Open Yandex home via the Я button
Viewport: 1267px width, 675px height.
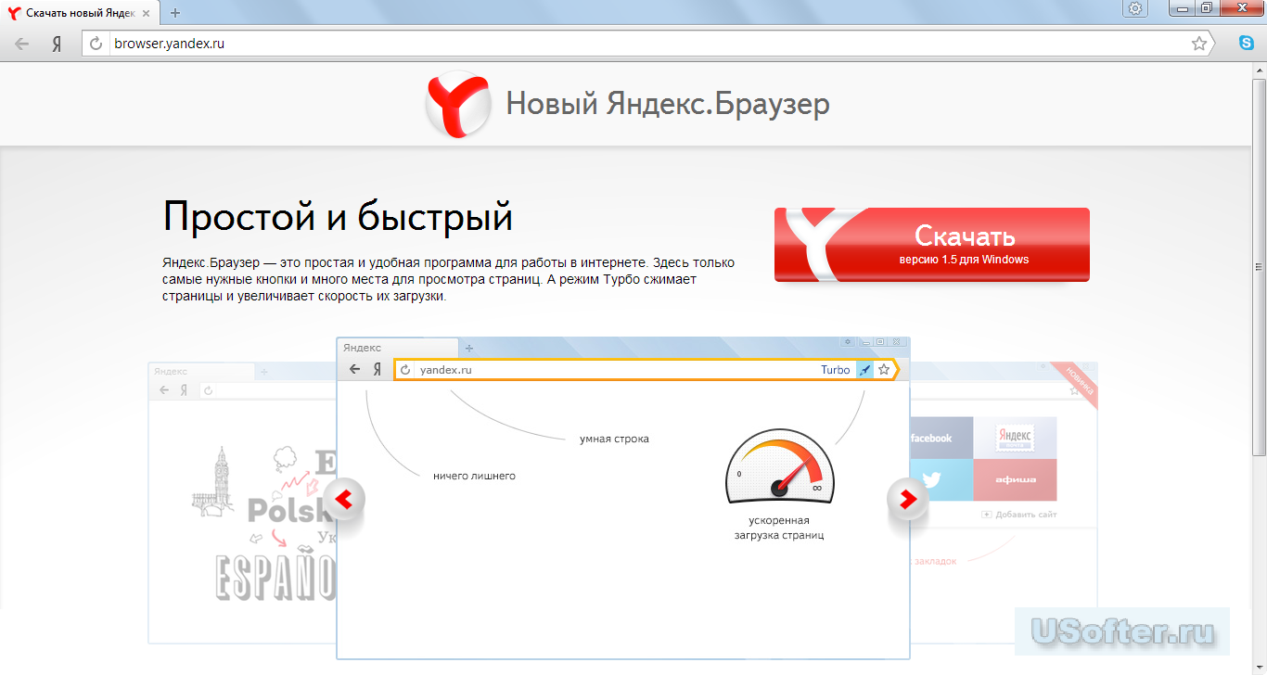(x=57, y=44)
